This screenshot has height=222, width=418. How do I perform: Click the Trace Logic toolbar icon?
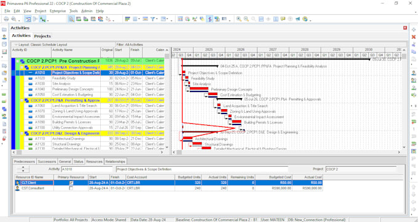(x=108, y=19)
